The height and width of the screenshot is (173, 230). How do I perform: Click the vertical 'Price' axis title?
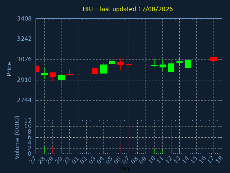point(9,69)
